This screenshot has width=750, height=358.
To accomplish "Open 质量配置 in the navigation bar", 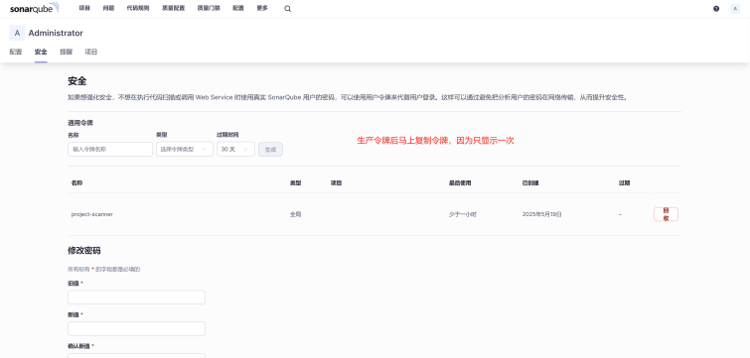I will [173, 8].
